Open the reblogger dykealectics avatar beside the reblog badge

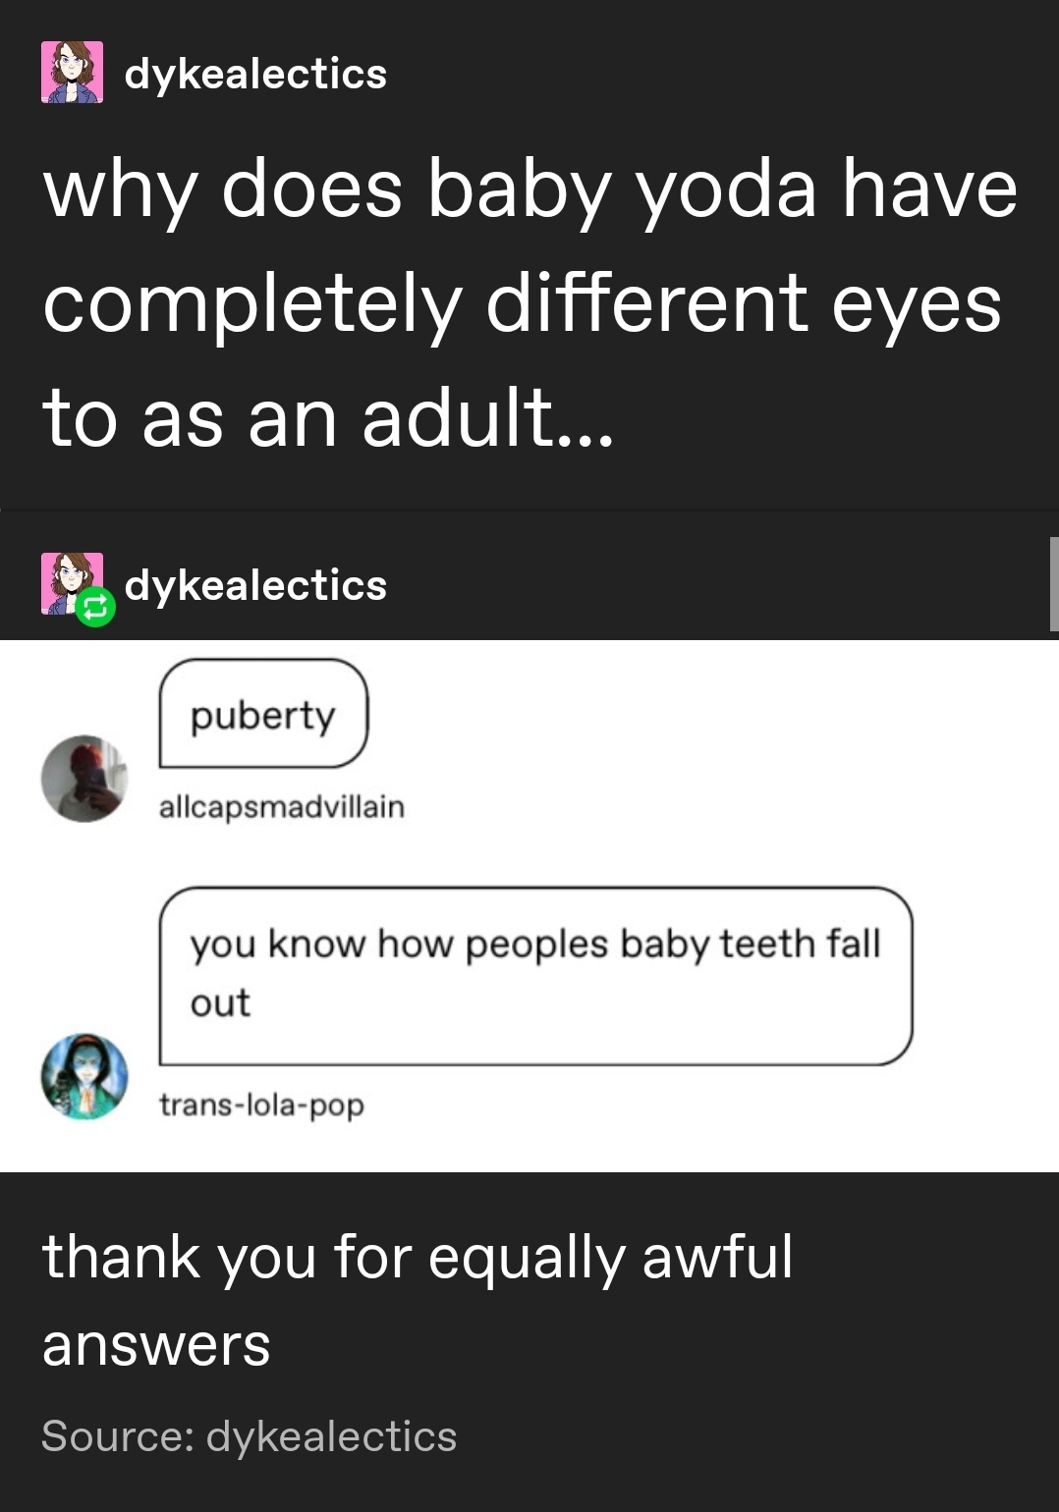click(69, 581)
